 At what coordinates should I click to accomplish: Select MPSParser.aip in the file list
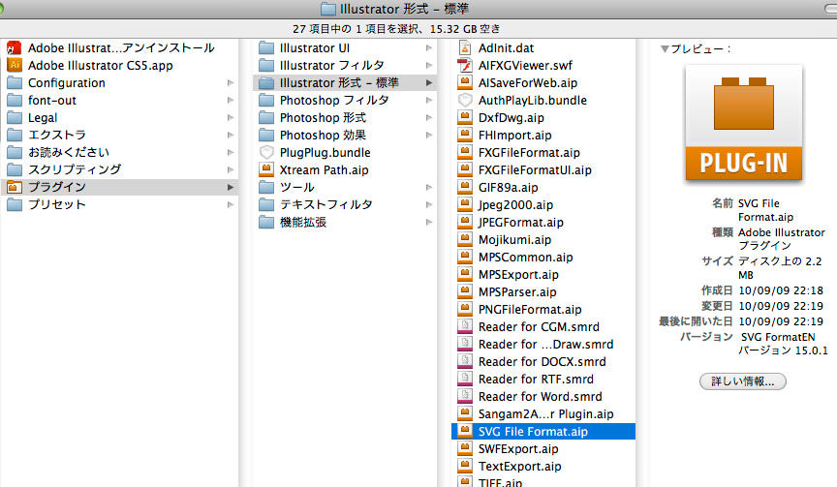click(543, 291)
